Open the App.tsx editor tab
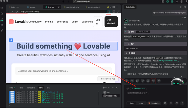Image resolution: width=188 pixels, height=108 pixels. pos(31,7)
